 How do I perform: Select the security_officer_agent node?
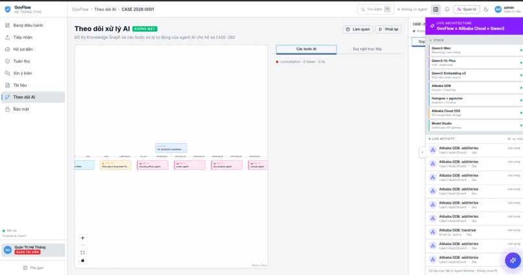(152, 165)
